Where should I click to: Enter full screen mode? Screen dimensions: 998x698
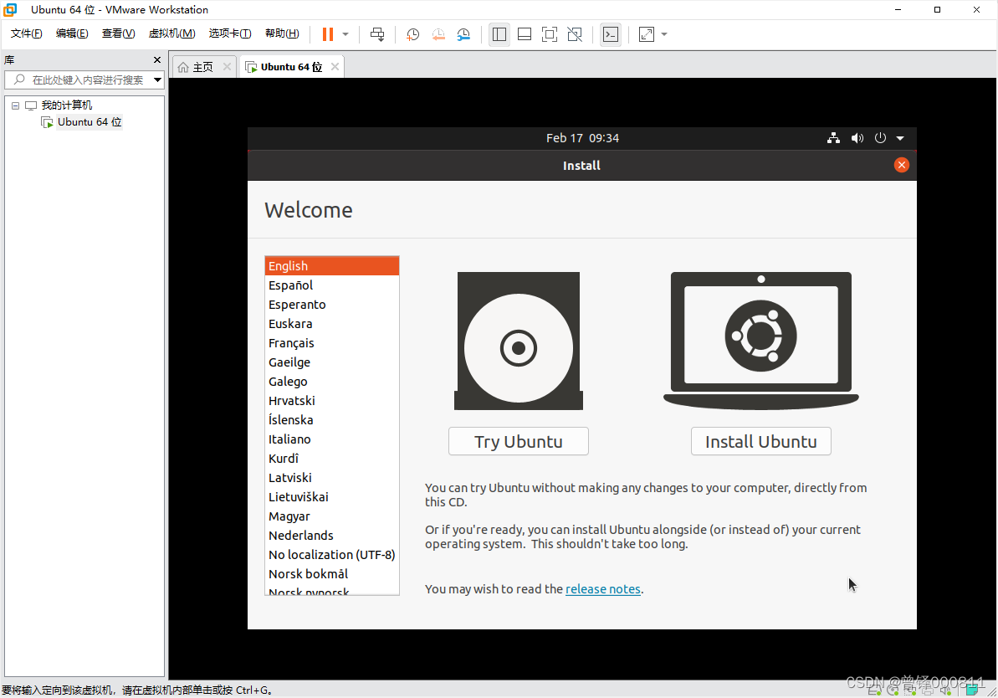(x=550, y=34)
